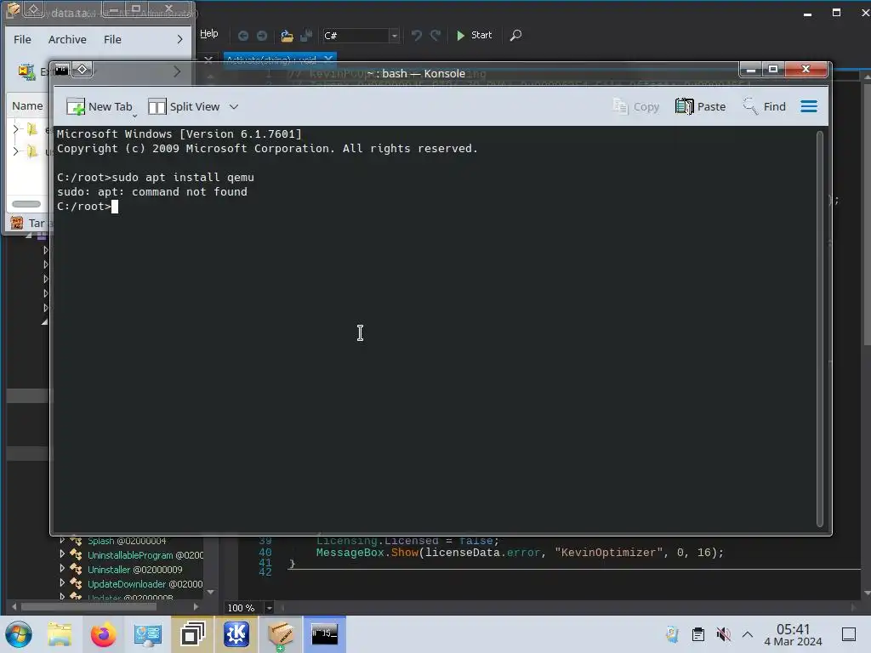Click the green Start debugging button
Image resolution: width=871 pixels, height=653 pixels.
[474, 35]
